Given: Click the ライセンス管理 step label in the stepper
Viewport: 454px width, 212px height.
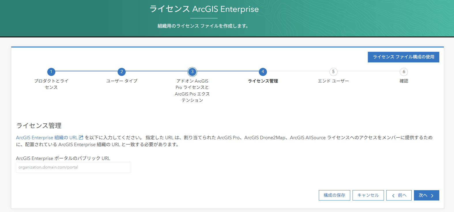Looking at the screenshot, I should point(263,81).
